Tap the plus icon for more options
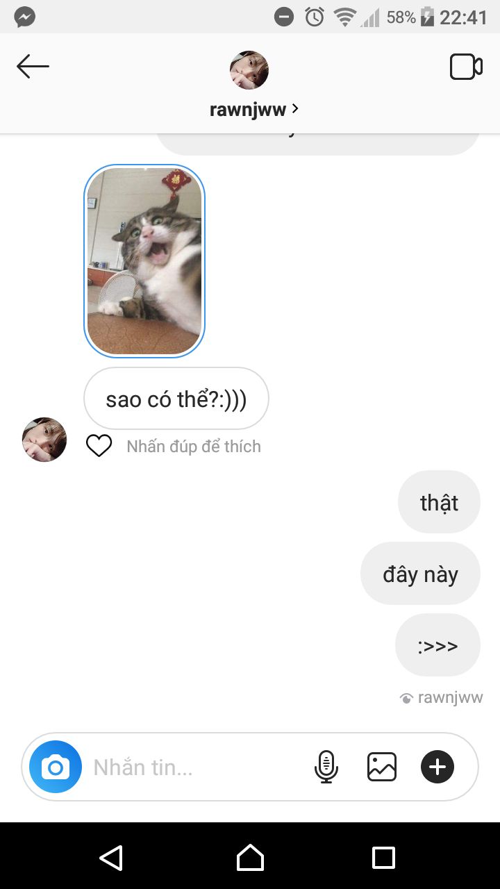Screen dimensions: 500x889 click(x=437, y=767)
